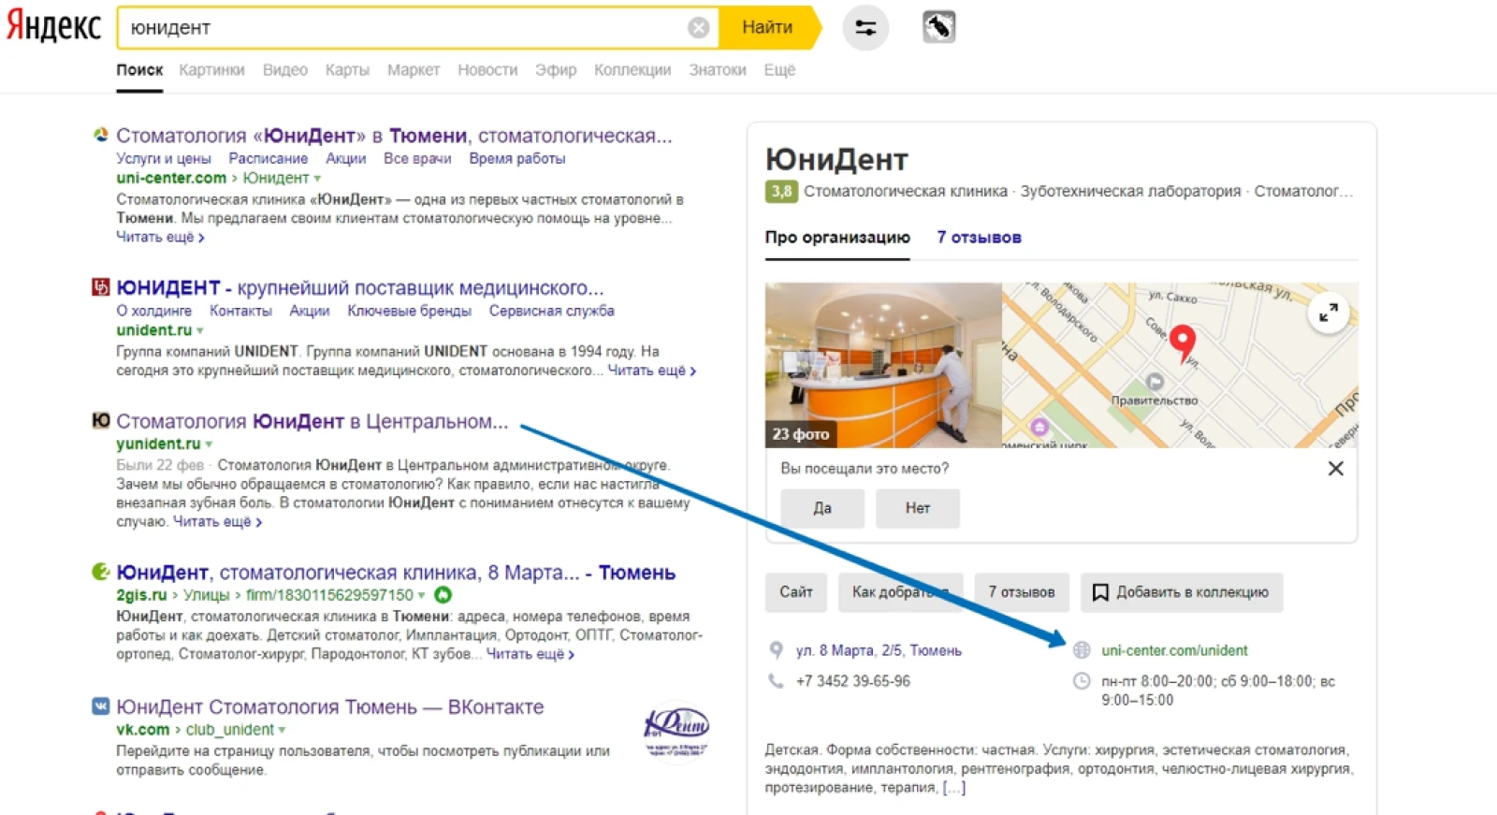Click the green verified badge next to 2gis URL

pyautogui.click(x=443, y=595)
